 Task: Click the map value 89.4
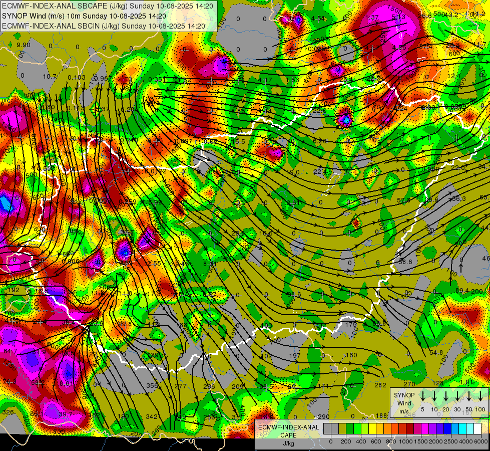point(462,291)
